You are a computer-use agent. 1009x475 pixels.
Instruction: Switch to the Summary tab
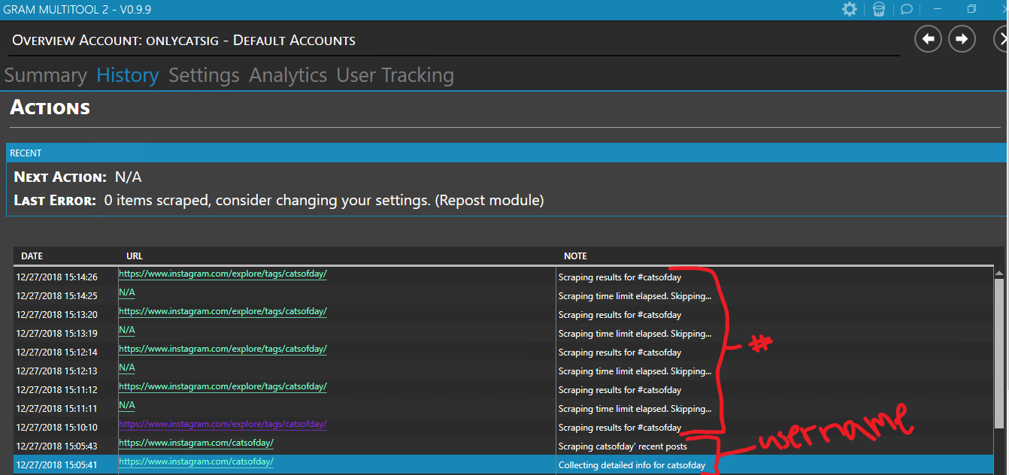pyautogui.click(x=46, y=75)
